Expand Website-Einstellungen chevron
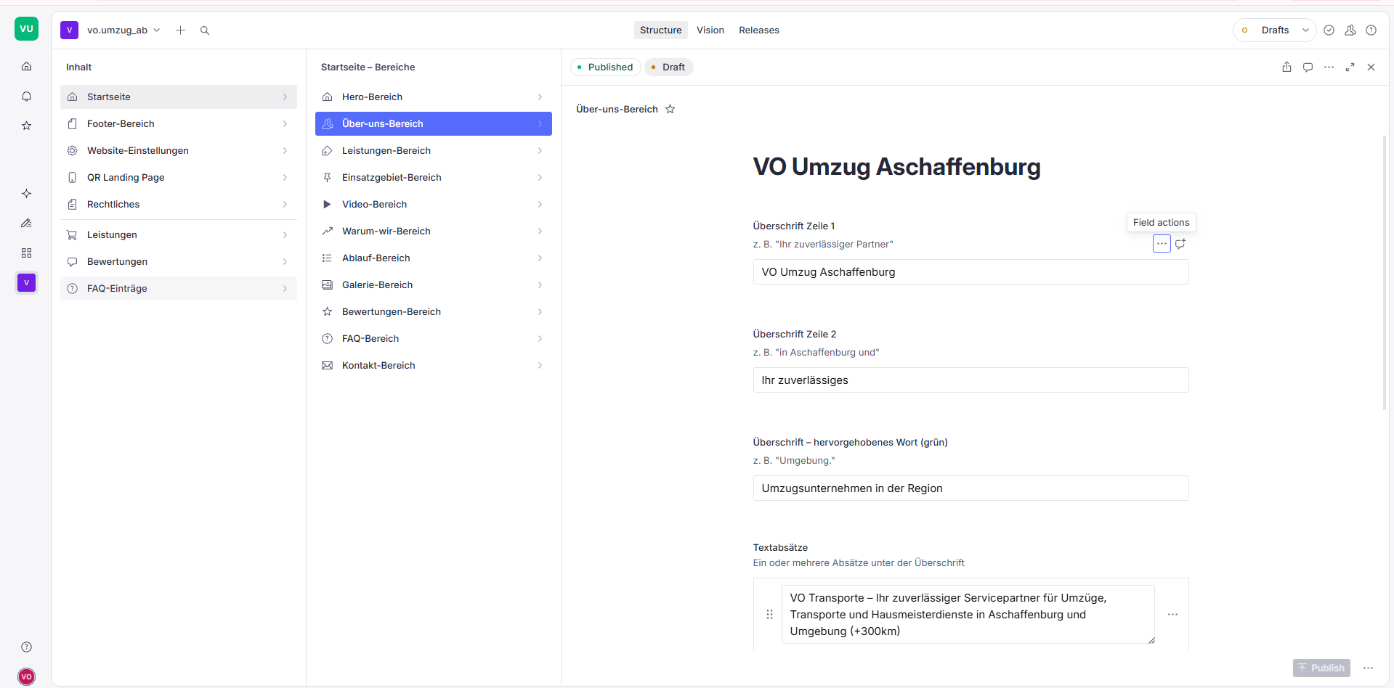The width and height of the screenshot is (1394, 688). pos(285,151)
